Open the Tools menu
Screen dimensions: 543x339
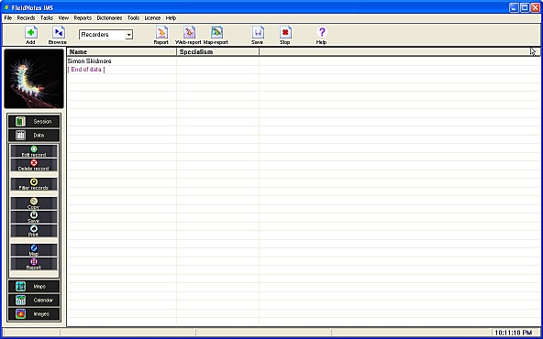[x=133, y=18]
